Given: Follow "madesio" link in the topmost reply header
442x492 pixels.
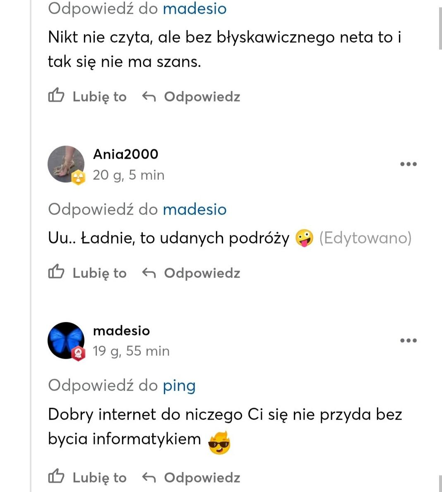Looking at the screenshot, I should tap(195, 8).
